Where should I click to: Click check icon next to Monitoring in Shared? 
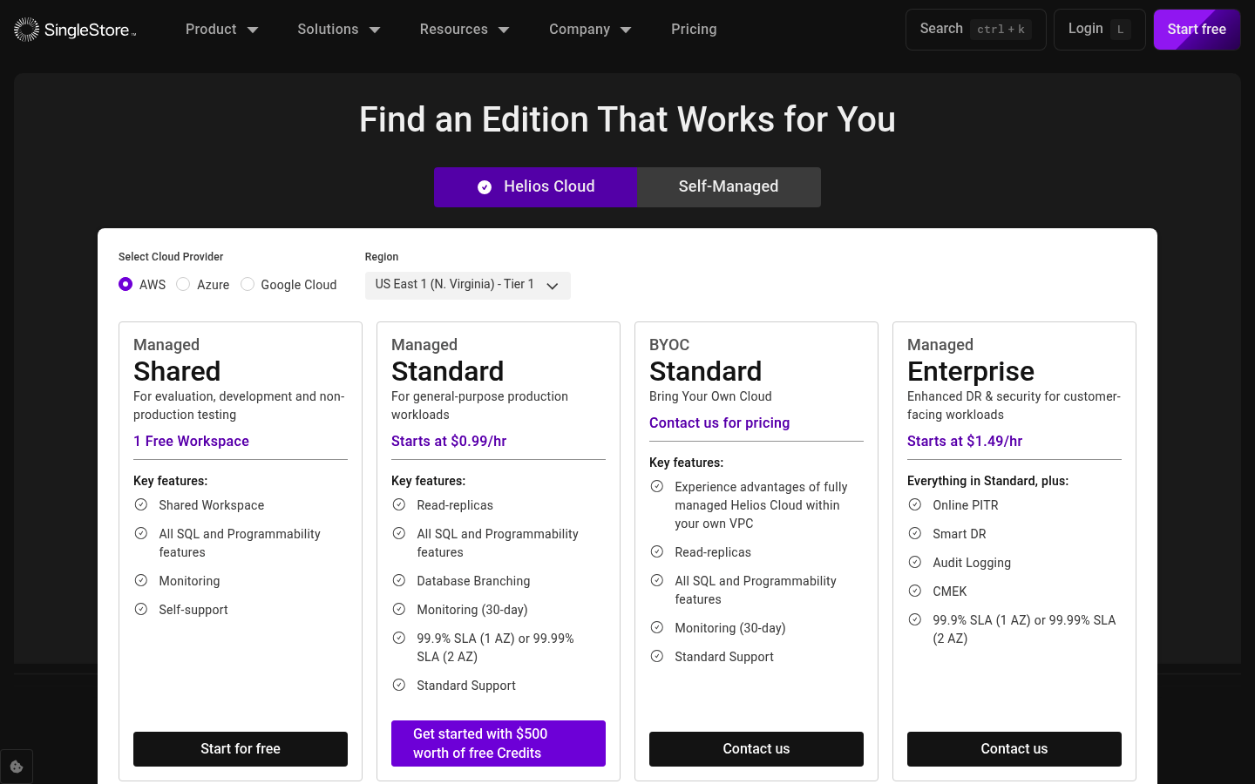pos(141,580)
